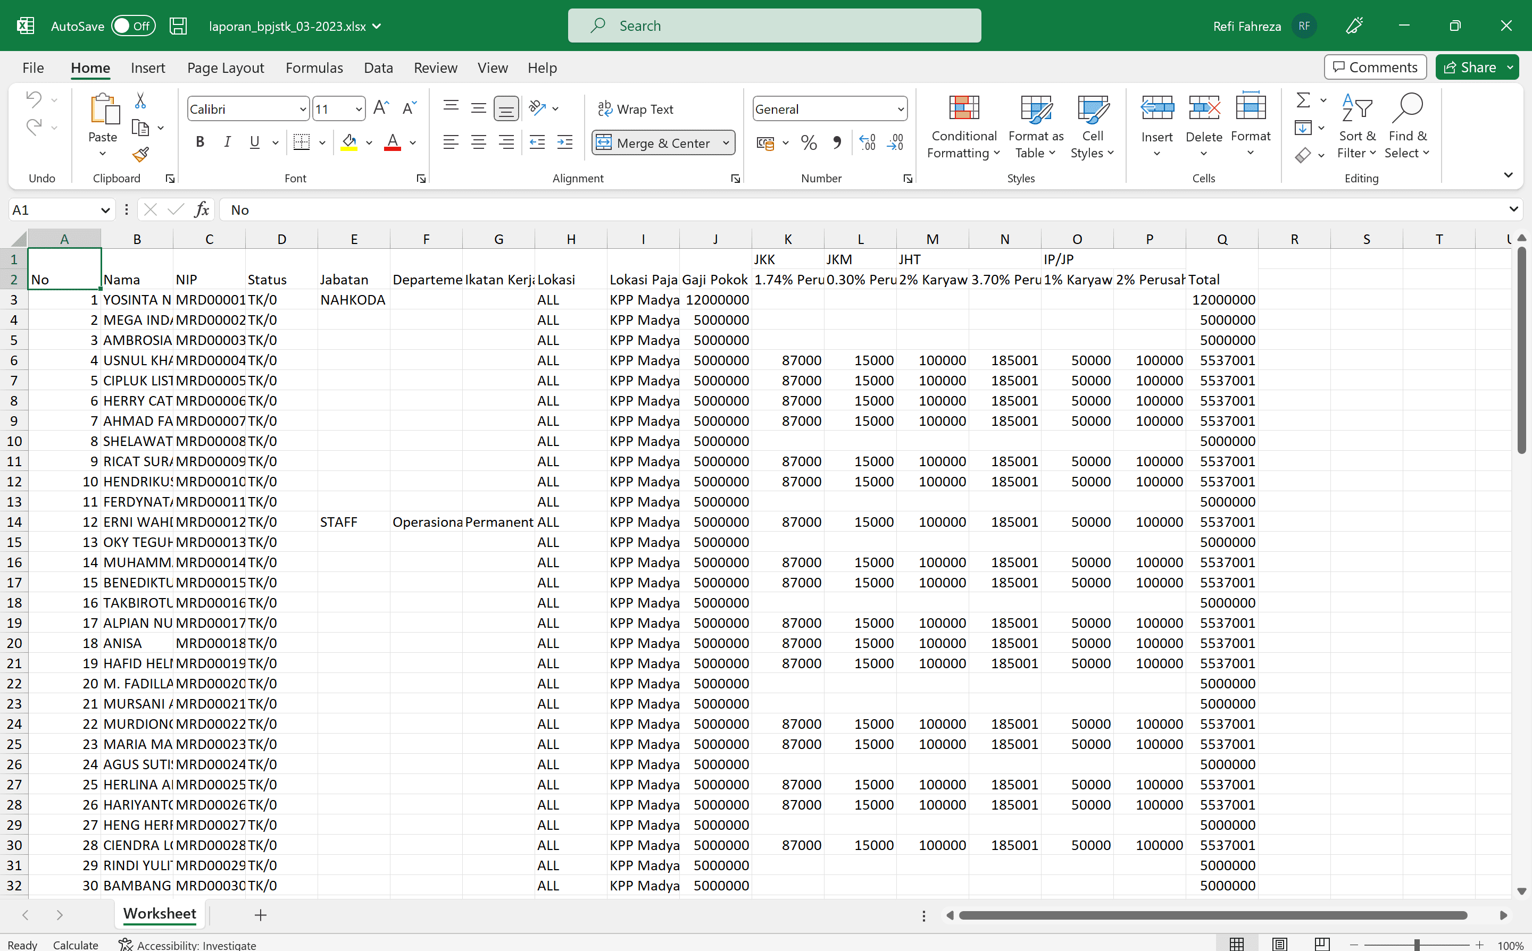Screen dimensions: 1532x951
Task: Open the Merge & Center dropdown arrow
Action: 726,143
